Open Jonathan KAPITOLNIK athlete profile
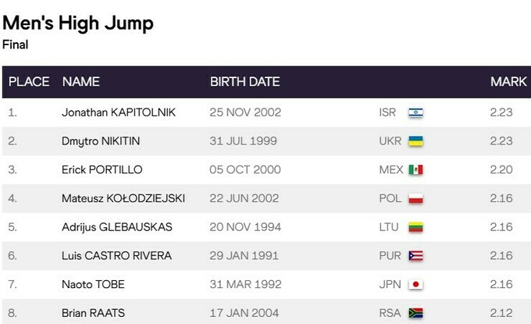 coord(119,112)
